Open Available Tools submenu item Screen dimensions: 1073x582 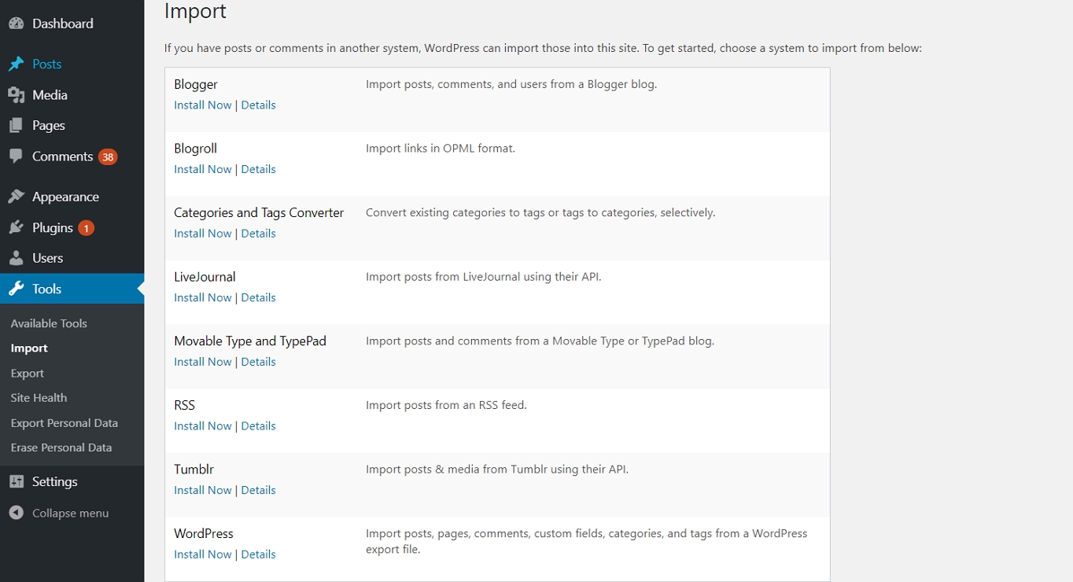pyautogui.click(x=49, y=323)
